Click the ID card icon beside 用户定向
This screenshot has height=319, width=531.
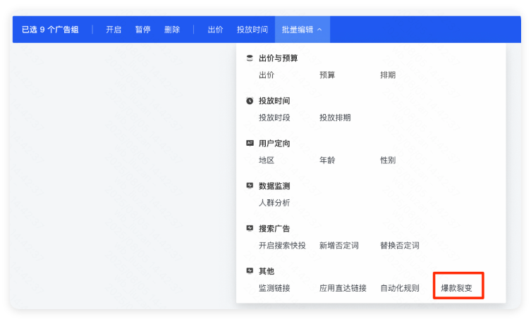(250, 143)
